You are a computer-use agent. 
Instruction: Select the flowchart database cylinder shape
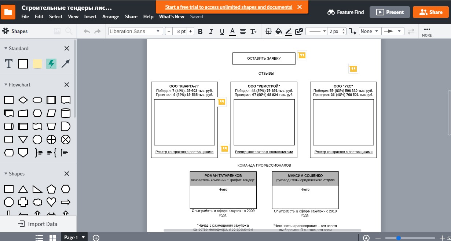[65, 113]
